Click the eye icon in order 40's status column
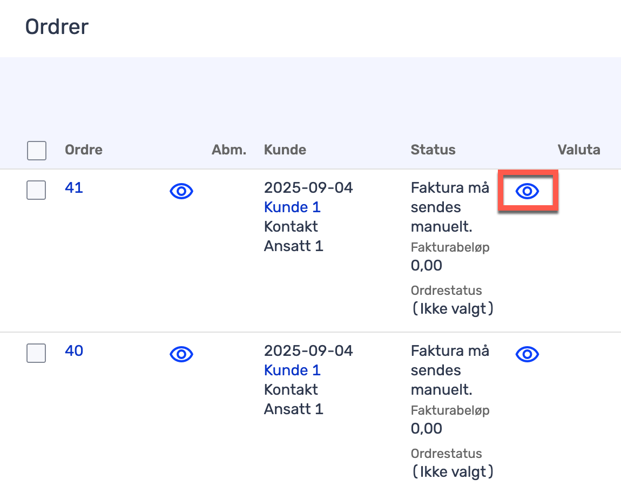This screenshot has height=486, width=621. [x=527, y=354]
